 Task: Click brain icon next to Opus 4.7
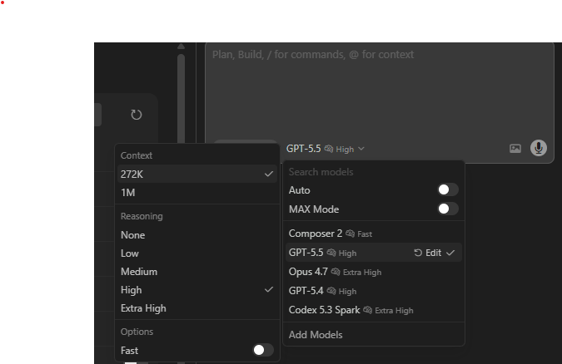click(x=336, y=272)
